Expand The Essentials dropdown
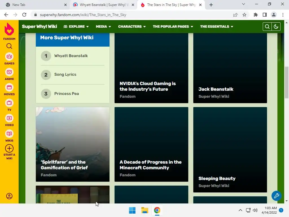Viewport: 289px width, 217px height. [217, 27]
